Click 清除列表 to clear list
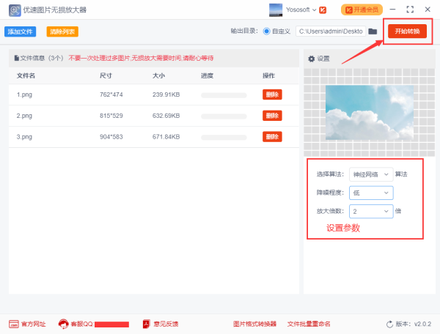 tap(62, 31)
